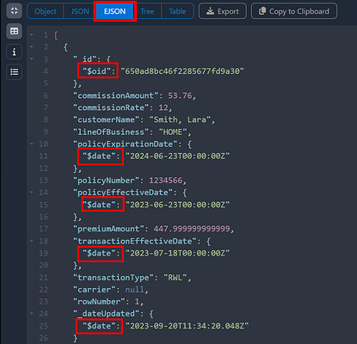
Task: Click the lineOfBusiness value "HOME"
Action: point(173,132)
